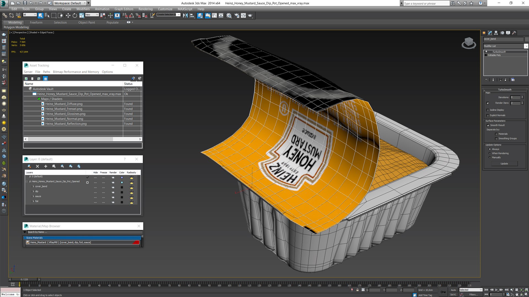The image size is (529, 297).
Task: Select the Move tool in main toolbar
Action: coord(68,16)
